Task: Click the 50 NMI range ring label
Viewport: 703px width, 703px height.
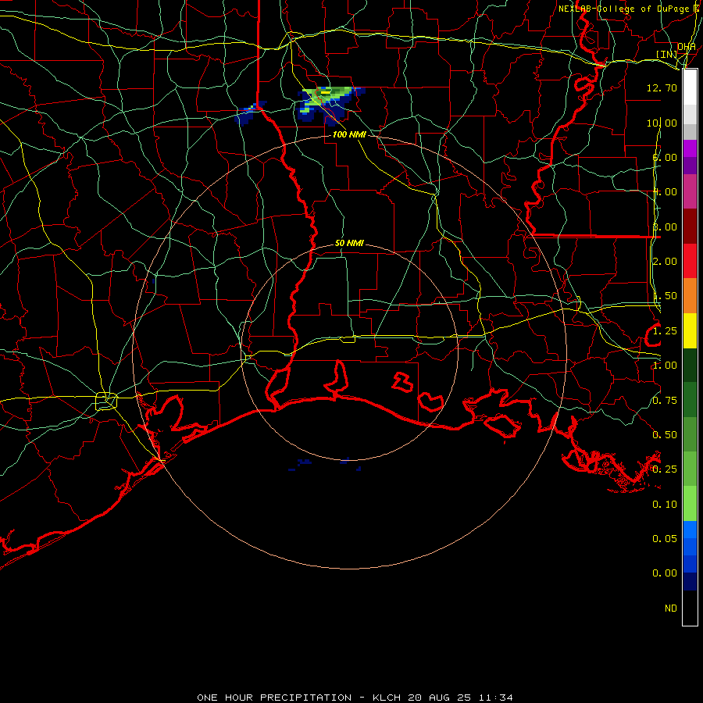Action: click(349, 243)
